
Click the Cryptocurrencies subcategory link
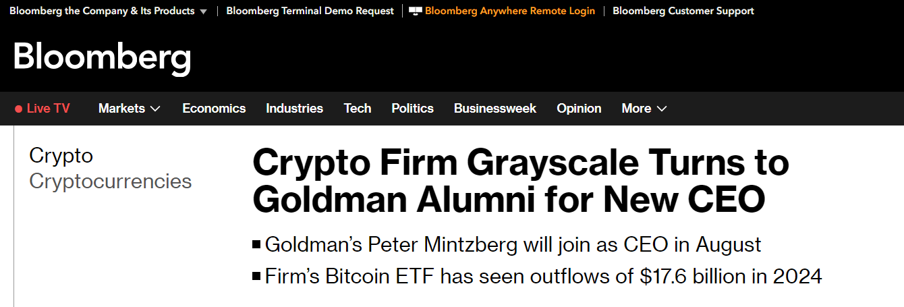click(x=110, y=182)
